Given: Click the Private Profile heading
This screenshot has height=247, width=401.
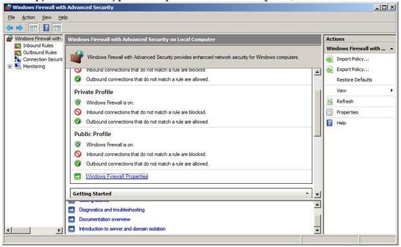Looking at the screenshot, I should coord(94,92).
